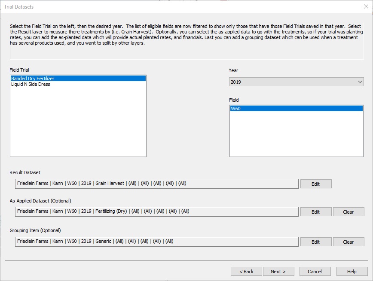Clear the Grouping Item

[x=348, y=242]
